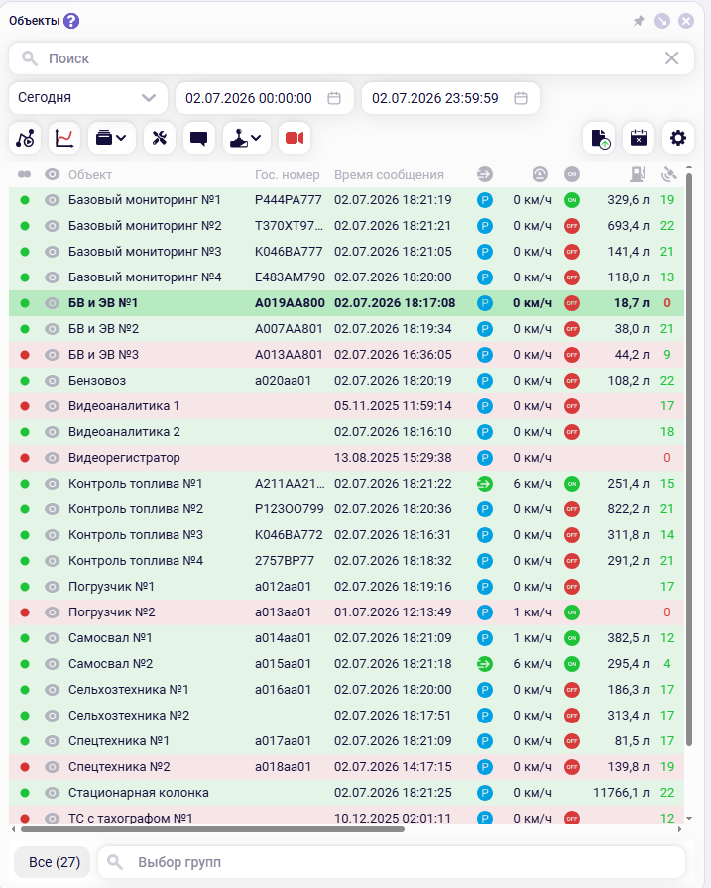The image size is (711, 888).
Task: Click the ignition ON column header icon
Action: [x=572, y=175]
